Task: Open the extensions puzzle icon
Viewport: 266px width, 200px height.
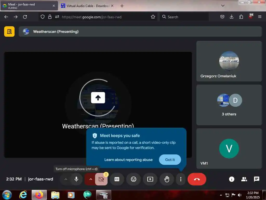Action: click(241, 17)
